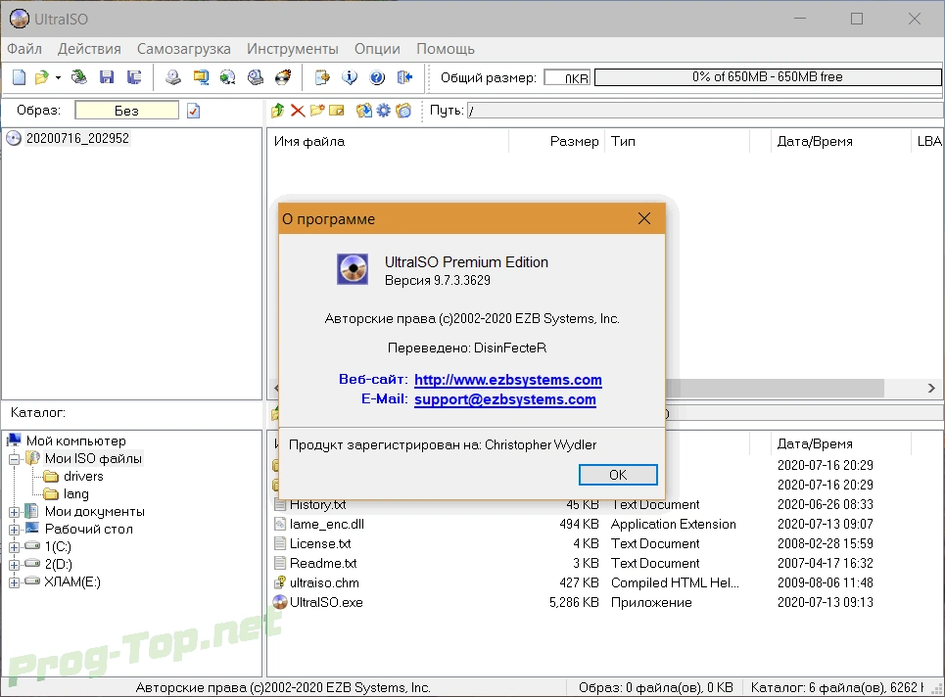Image resolution: width=945 pixels, height=697 pixels.
Task: Click the Rename folder icon
Action: click(x=336, y=111)
